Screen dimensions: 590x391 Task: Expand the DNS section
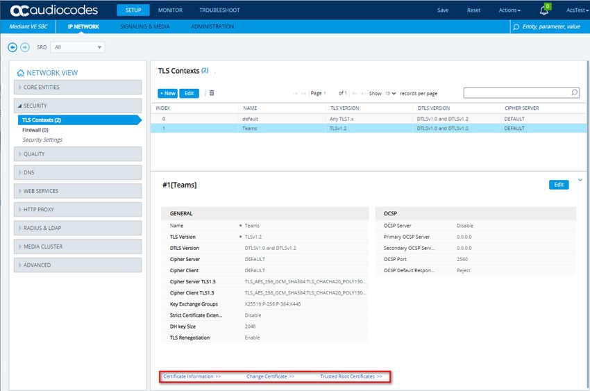tap(78, 172)
